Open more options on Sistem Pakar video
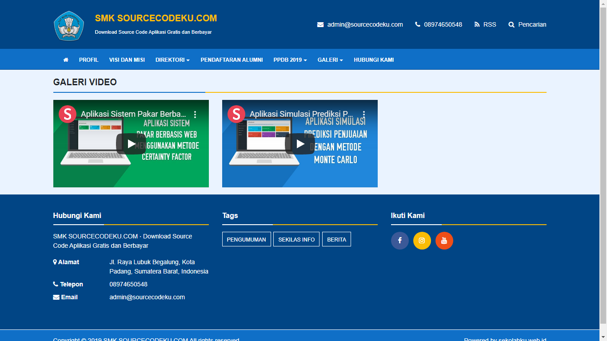This screenshot has width=607, height=341. click(195, 115)
